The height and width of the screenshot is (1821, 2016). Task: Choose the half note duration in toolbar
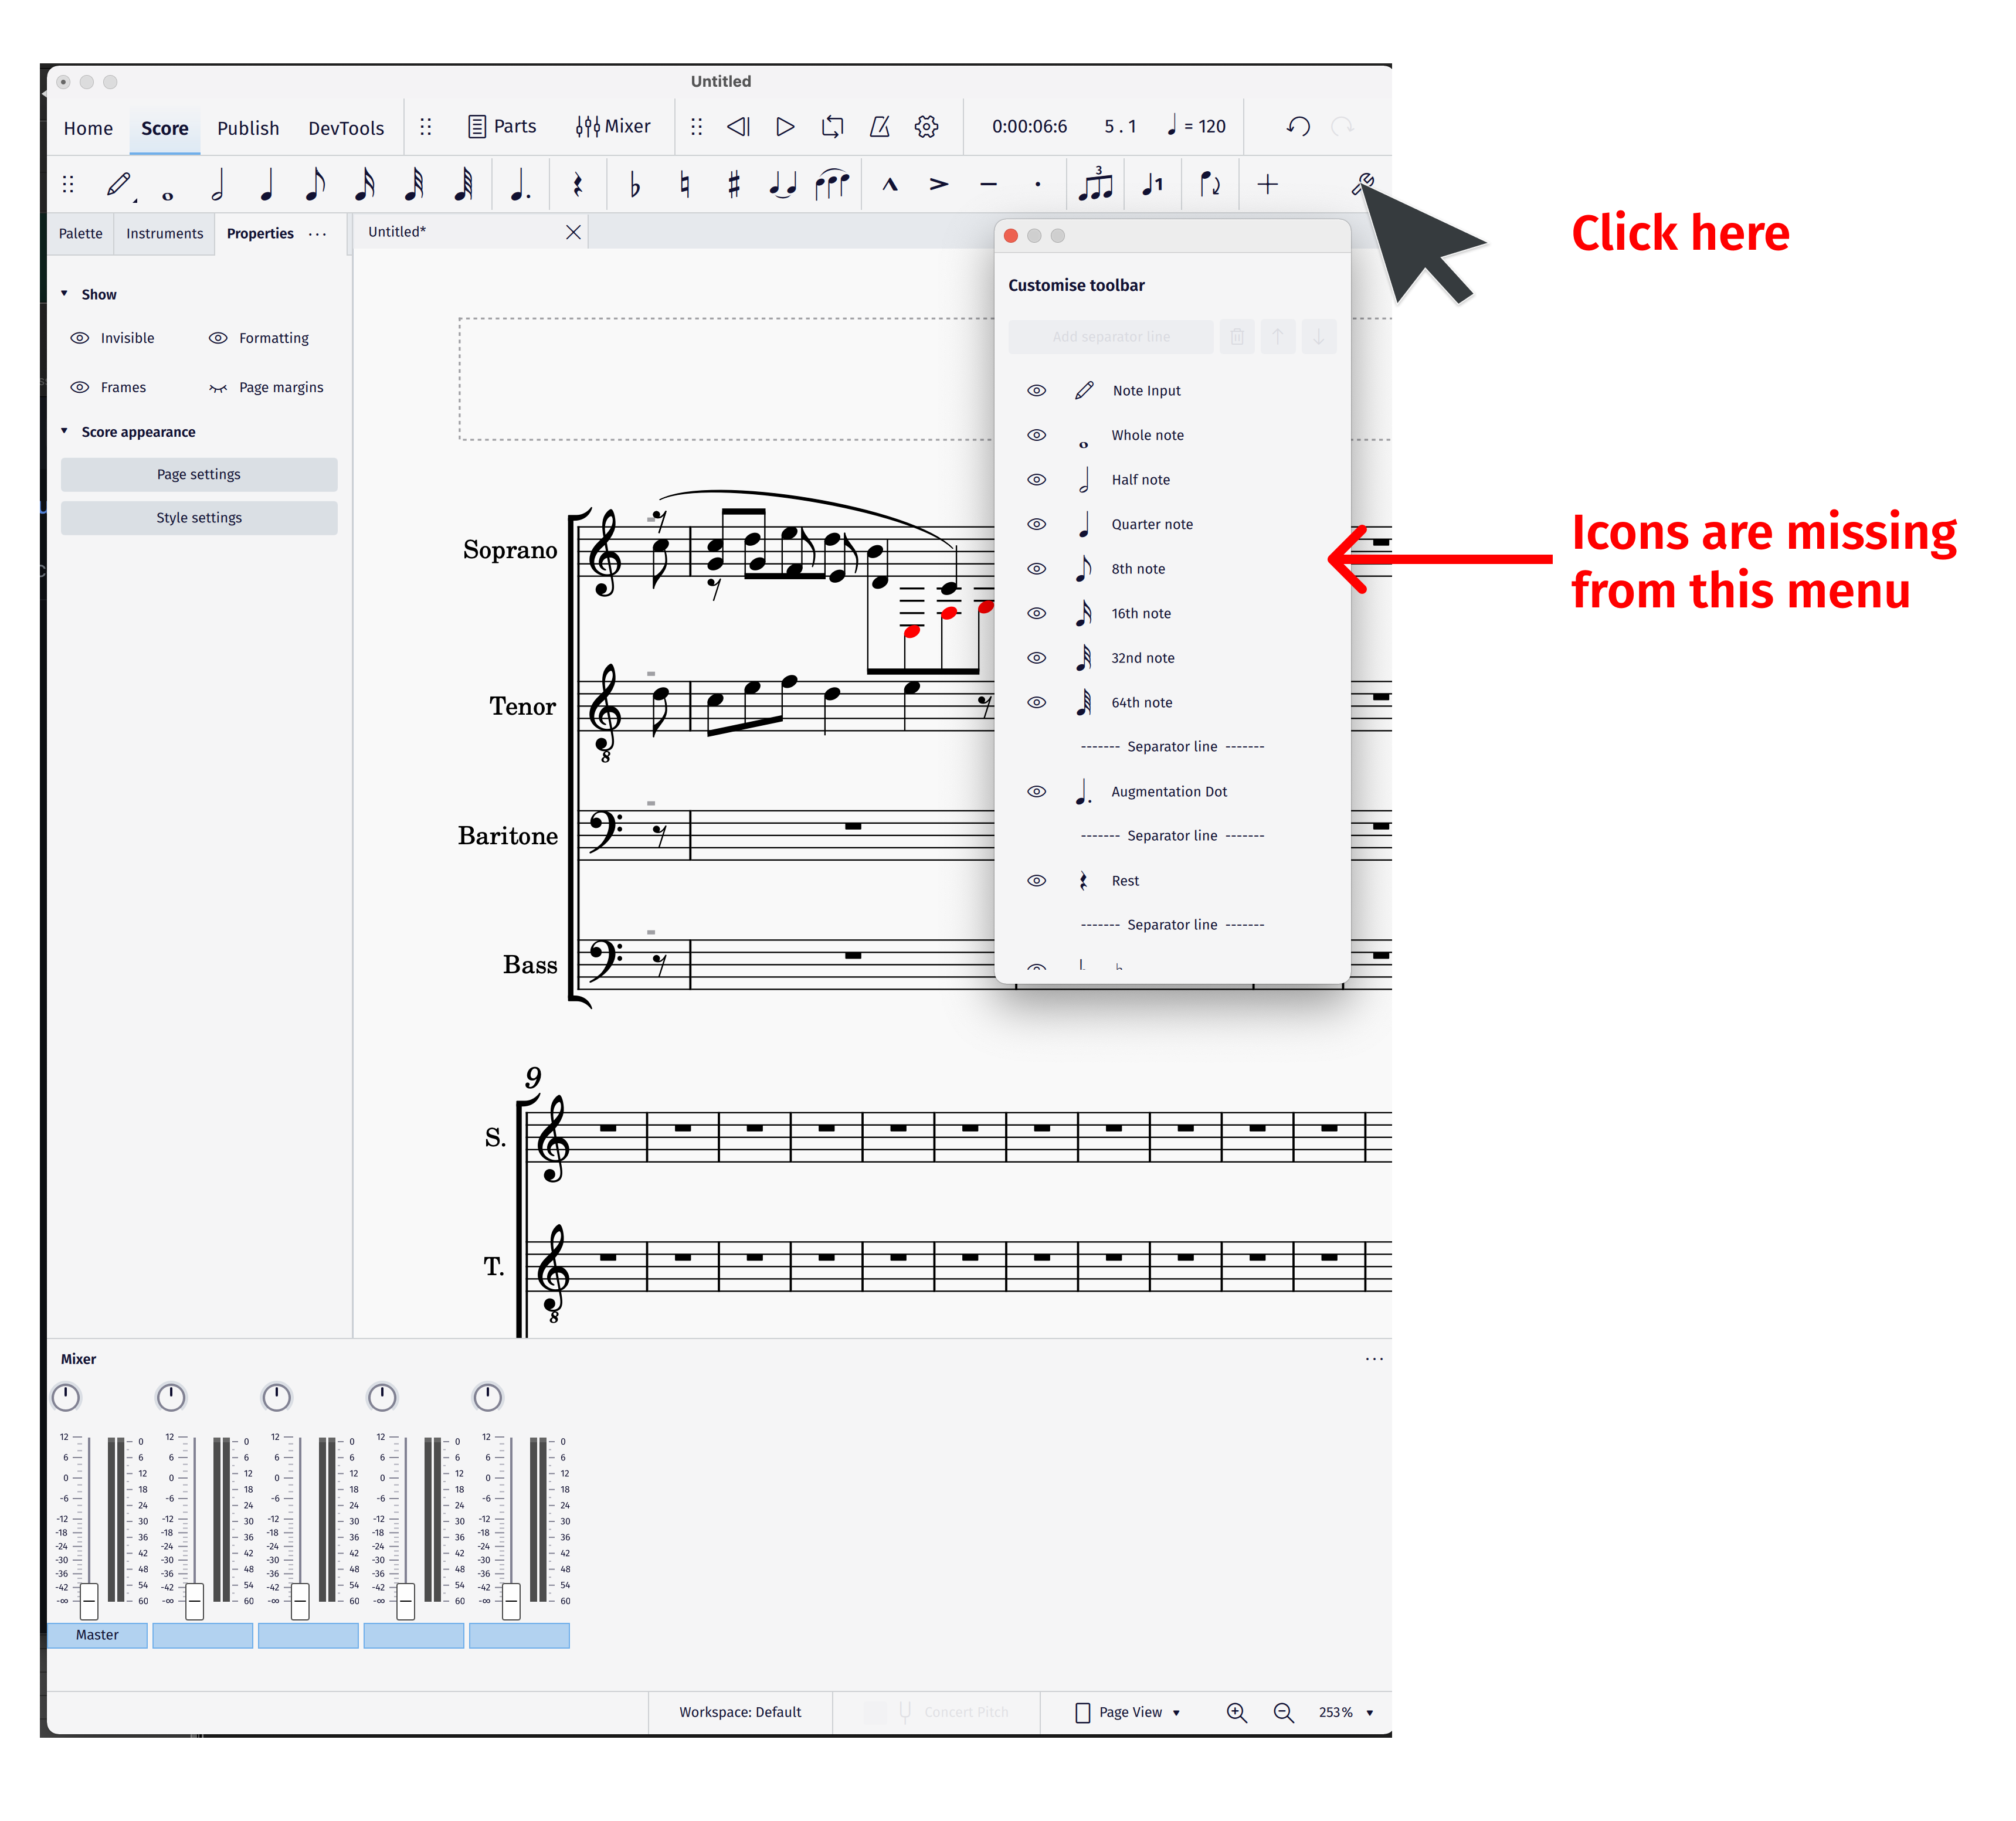pos(217,185)
